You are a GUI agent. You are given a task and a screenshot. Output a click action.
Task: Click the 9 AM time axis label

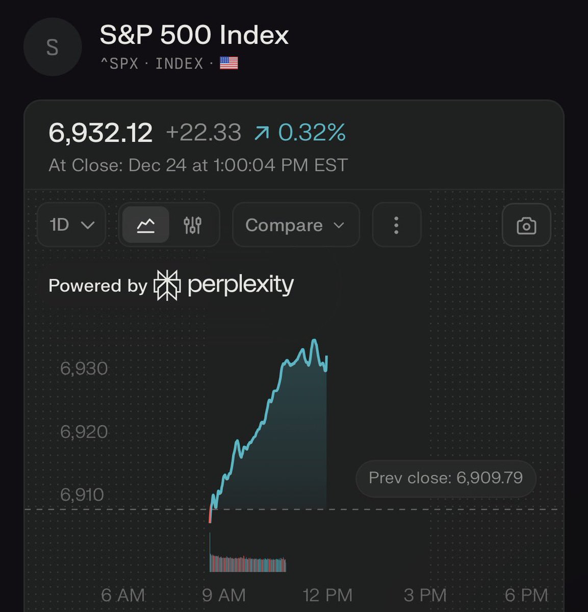[x=223, y=595]
